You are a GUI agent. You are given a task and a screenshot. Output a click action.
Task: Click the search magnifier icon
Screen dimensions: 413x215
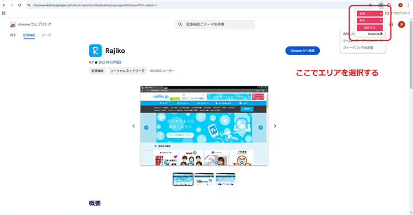click(x=180, y=24)
